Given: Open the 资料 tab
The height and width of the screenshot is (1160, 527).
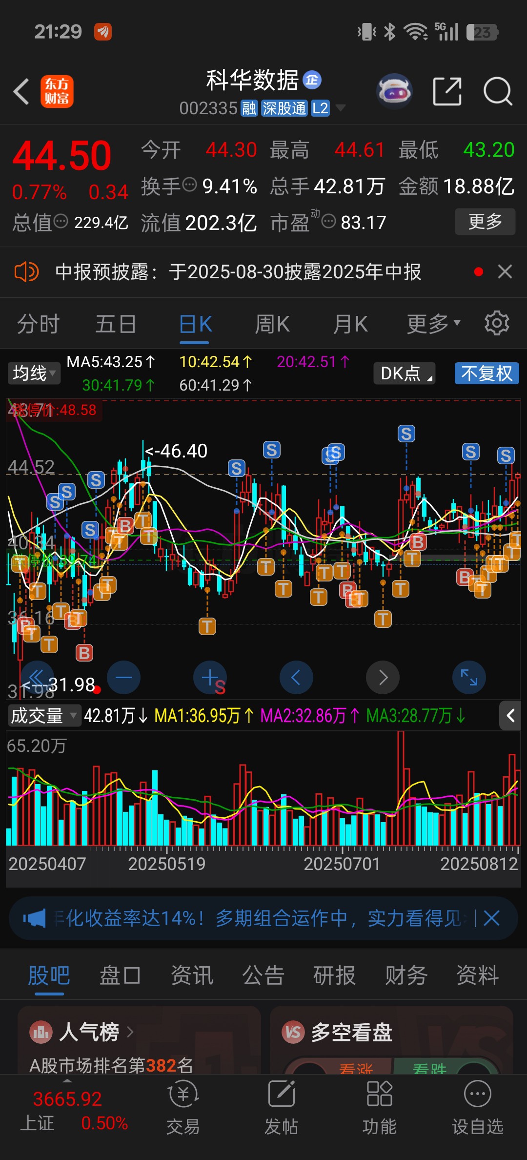Looking at the screenshot, I should (477, 975).
